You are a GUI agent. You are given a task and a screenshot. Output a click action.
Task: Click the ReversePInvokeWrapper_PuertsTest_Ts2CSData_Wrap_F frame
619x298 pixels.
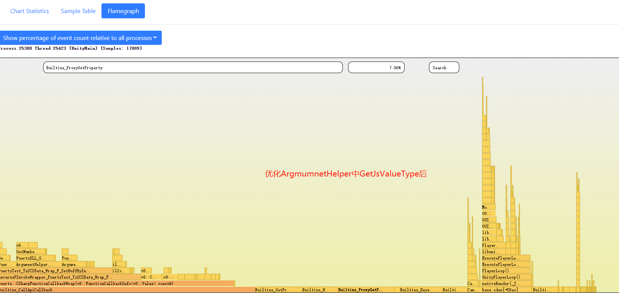pyautogui.click(x=70, y=277)
